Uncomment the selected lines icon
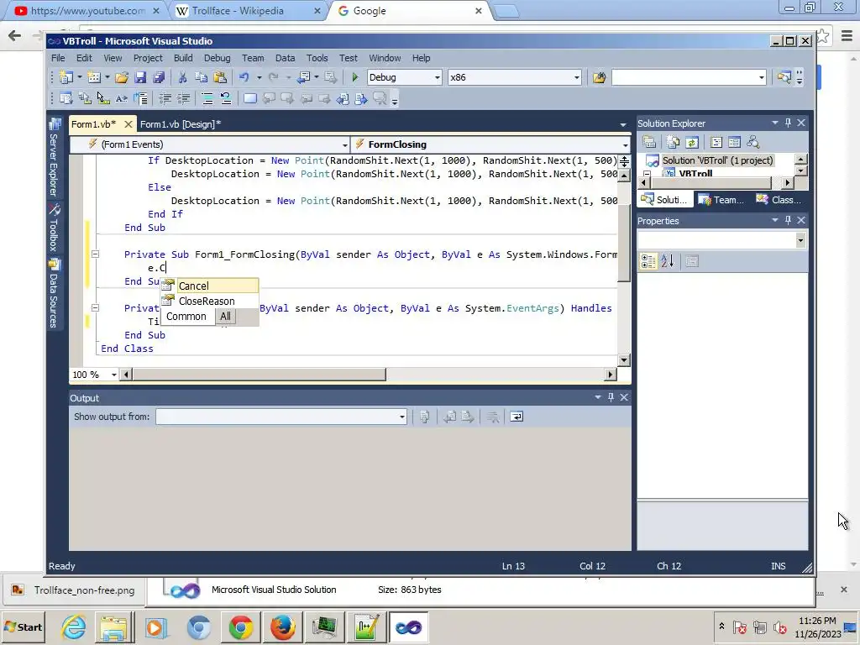 [225, 99]
